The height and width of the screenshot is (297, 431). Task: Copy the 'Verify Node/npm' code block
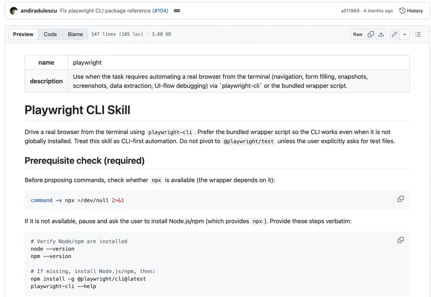tap(401, 240)
